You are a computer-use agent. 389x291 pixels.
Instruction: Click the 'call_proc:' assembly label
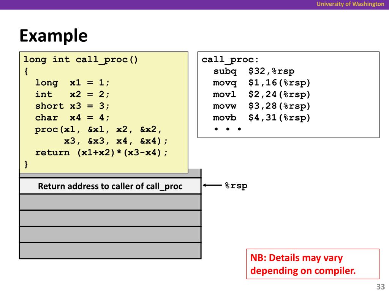(x=230, y=59)
